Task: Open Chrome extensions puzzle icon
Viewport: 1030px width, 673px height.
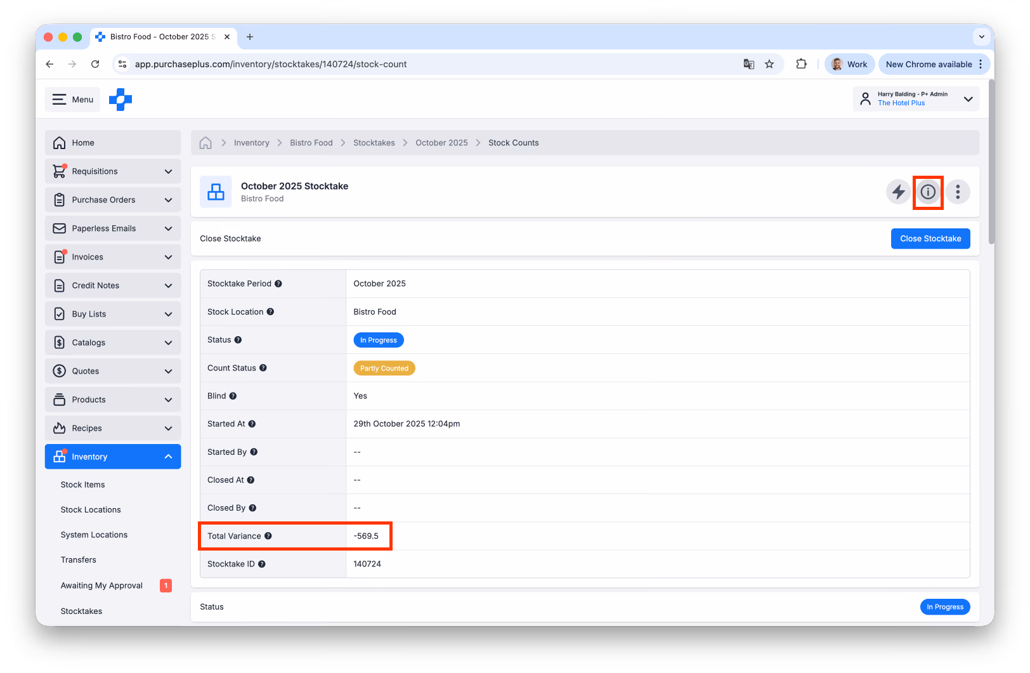Action: click(x=801, y=64)
